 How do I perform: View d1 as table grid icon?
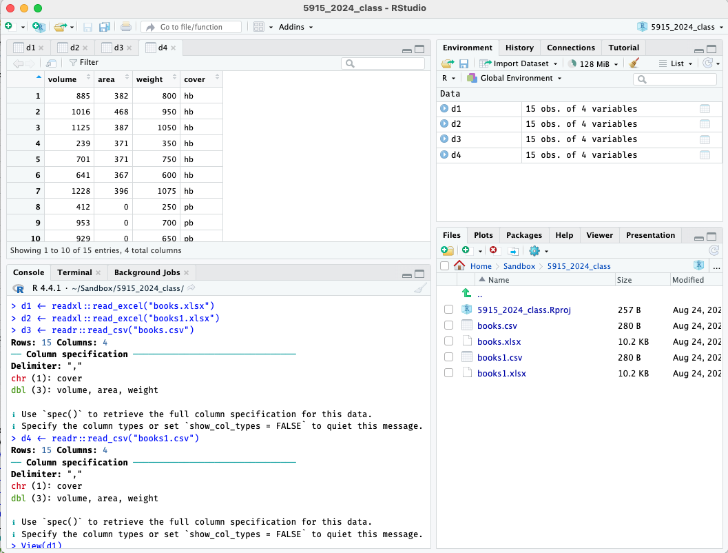(705, 109)
